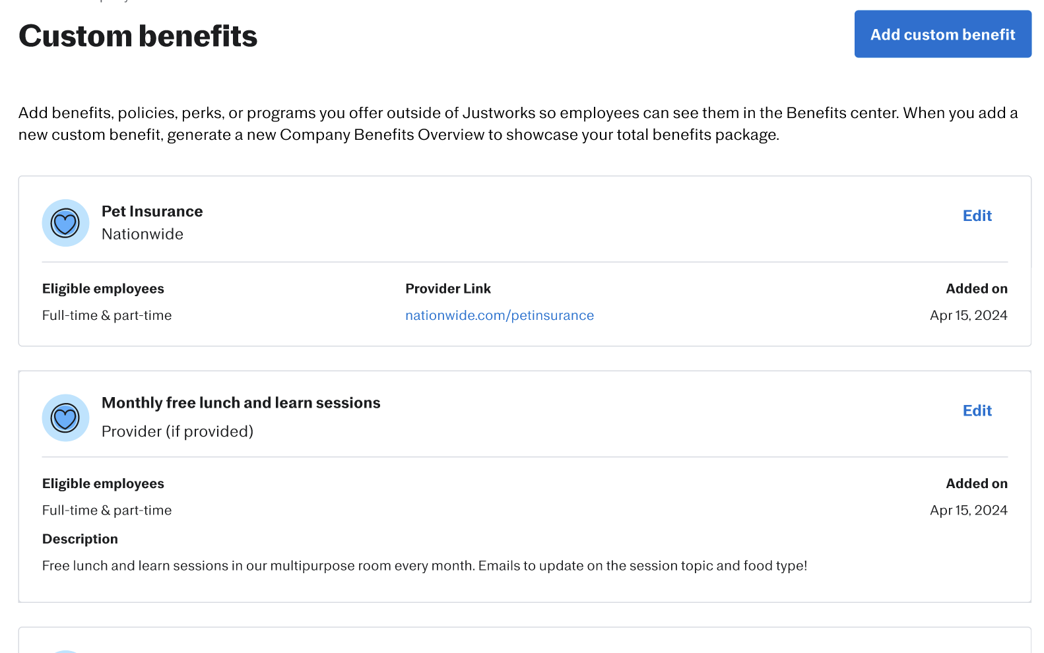Viewport: 1044px width, 653px height.
Task: Click the Pet Insurance added-on date
Action: pyautogui.click(x=968, y=315)
